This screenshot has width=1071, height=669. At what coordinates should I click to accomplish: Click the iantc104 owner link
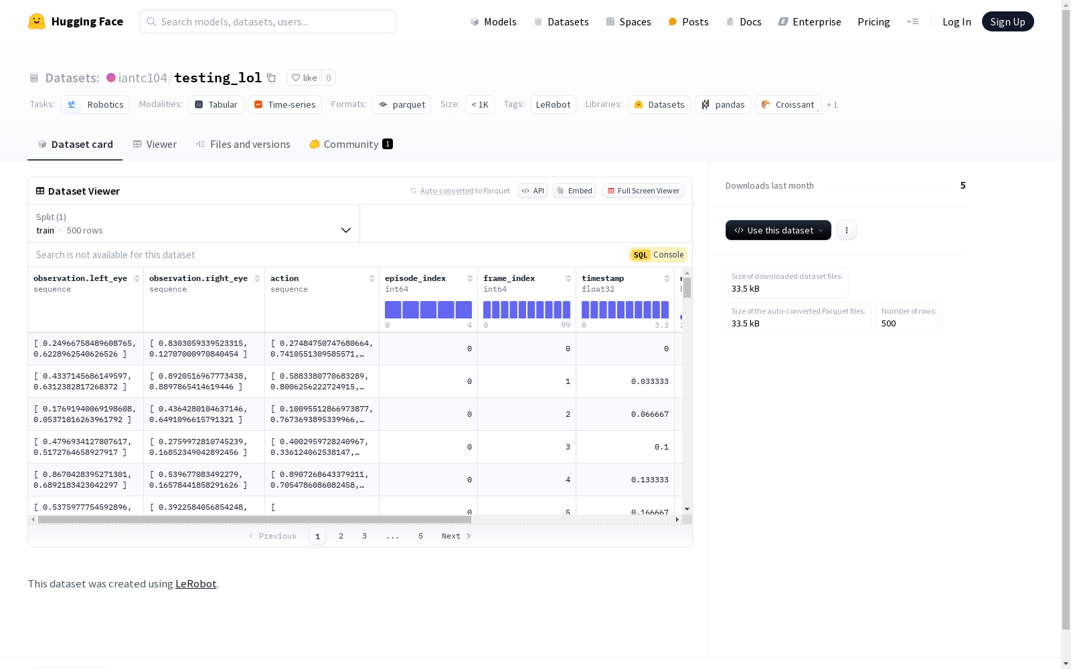tap(143, 78)
